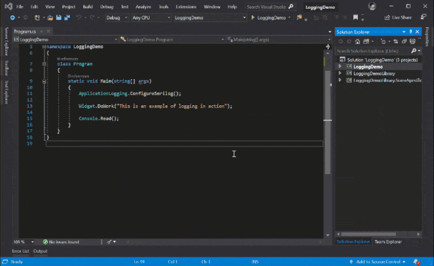
Task: Open the Properties side tab
Action: pyautogui.click(x=427, y=37)
